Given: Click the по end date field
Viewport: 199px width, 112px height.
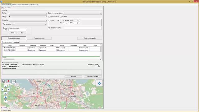Looking at the screenshot, I should click(x=70, y=23).
